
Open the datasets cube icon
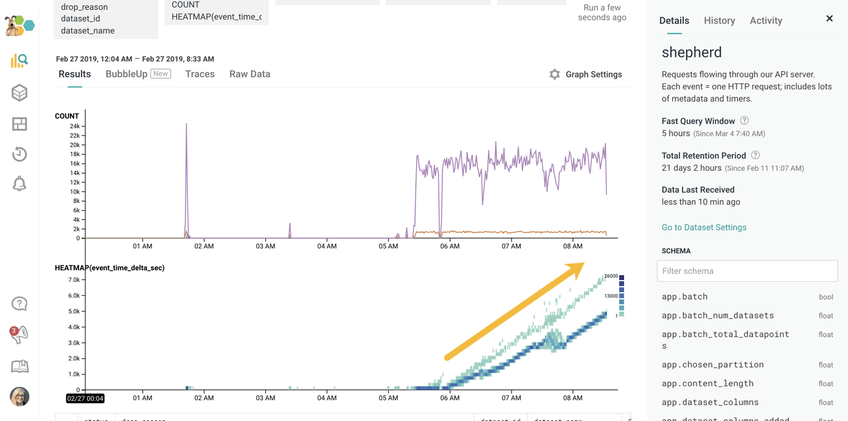[x=19, y=93]
